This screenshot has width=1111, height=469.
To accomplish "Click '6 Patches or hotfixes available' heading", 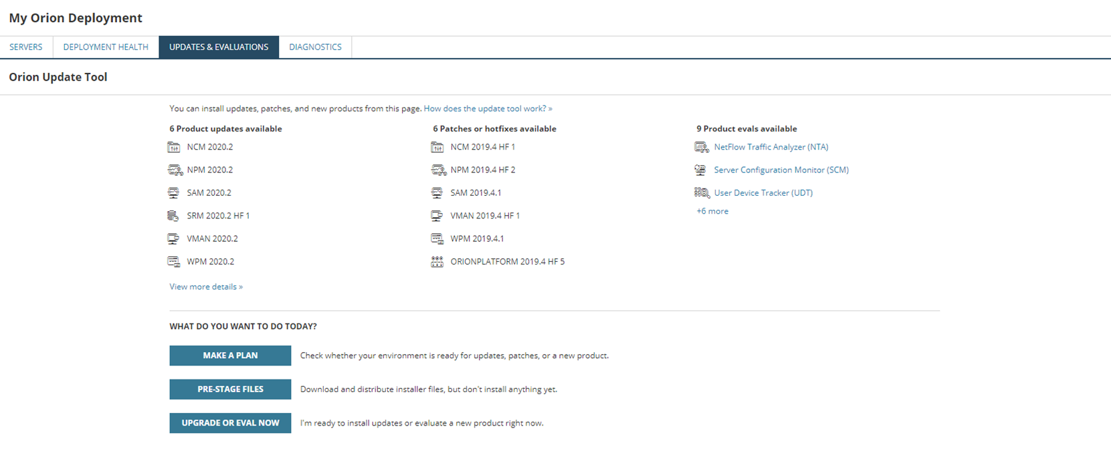I will [x=494, y=128].
